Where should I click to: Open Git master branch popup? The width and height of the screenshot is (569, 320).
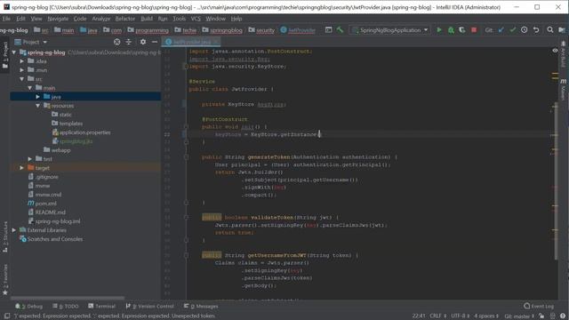519,316
